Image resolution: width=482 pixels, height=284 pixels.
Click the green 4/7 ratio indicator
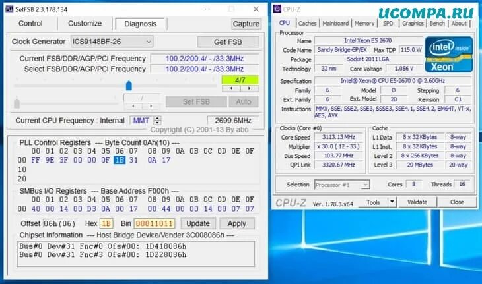(x=240, y=80)
